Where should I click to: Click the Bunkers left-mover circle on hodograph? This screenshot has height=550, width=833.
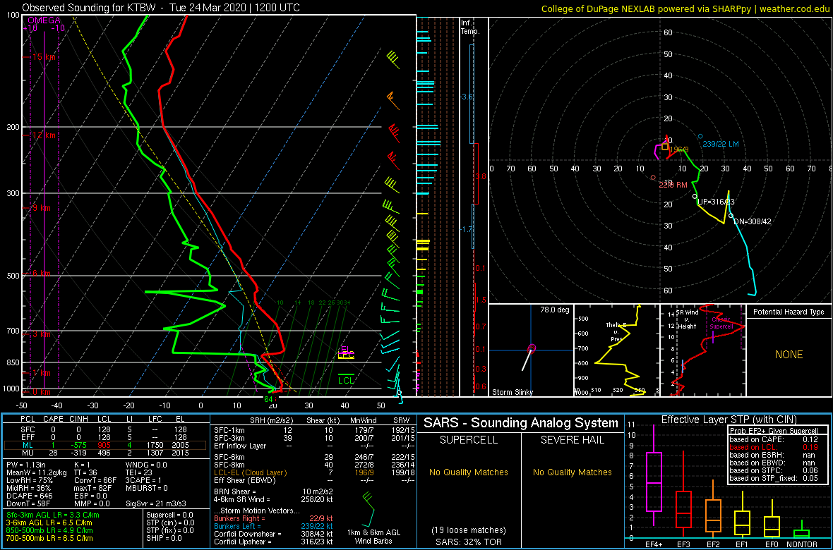700,136
